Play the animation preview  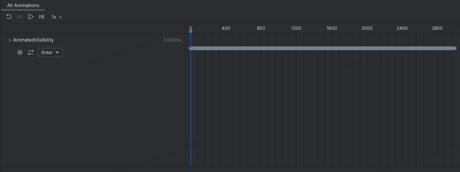pyautogui.click(x=31, y=17)
